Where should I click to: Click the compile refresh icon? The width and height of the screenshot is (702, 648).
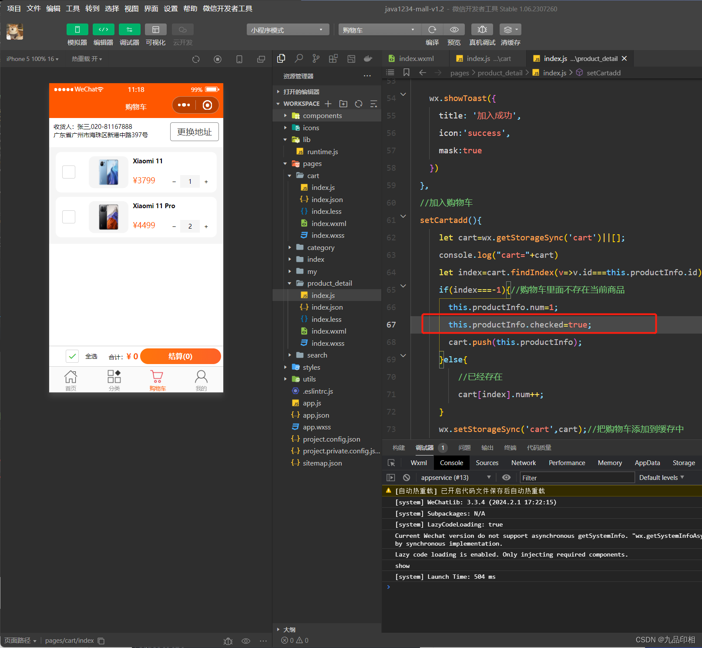[x=432, y=29]
